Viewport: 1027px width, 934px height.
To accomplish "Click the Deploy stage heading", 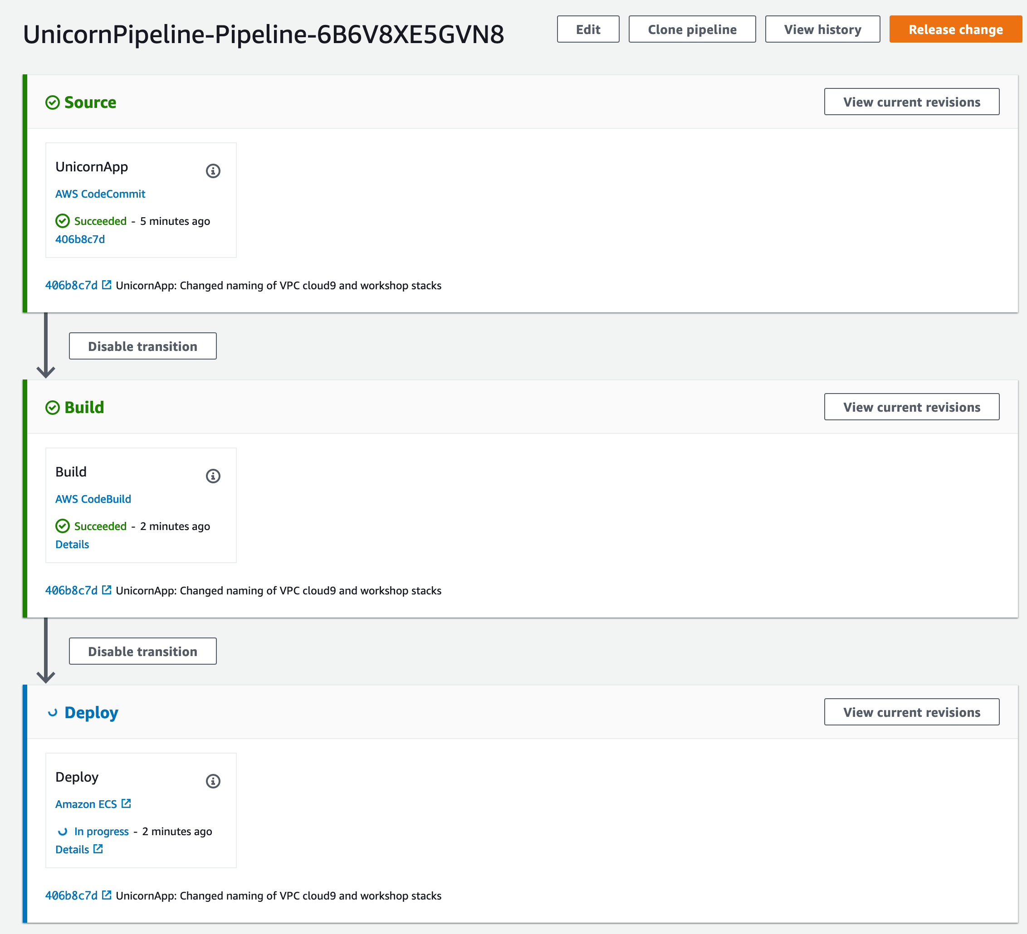I will [91, 713].
